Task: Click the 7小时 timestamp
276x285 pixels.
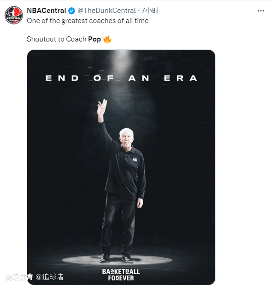Action: pyautogui.click(x=150, y=11)
